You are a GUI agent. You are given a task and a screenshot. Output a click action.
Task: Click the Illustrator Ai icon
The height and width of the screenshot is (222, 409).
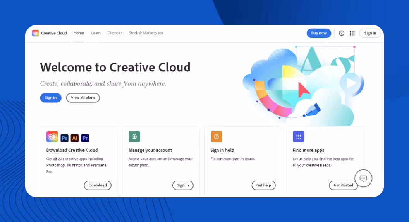75,138
